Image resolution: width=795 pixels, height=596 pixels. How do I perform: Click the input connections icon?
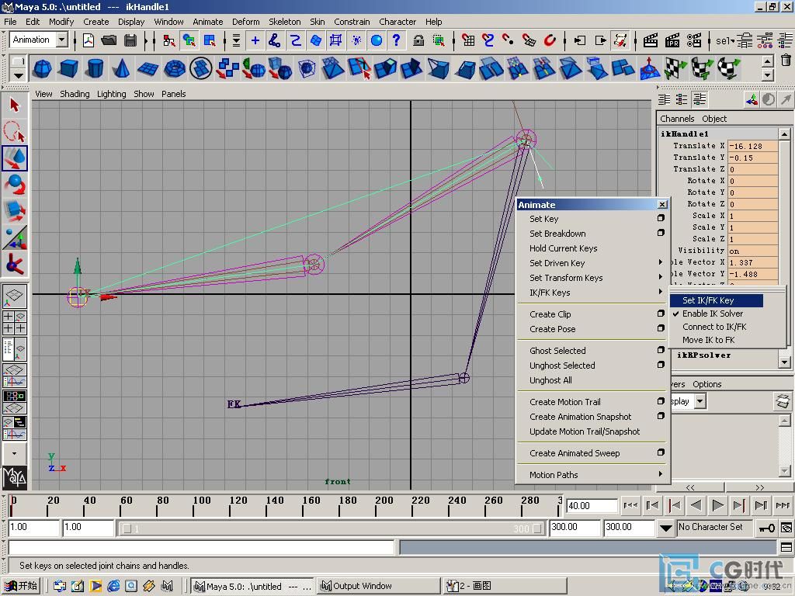coord(579,40)
